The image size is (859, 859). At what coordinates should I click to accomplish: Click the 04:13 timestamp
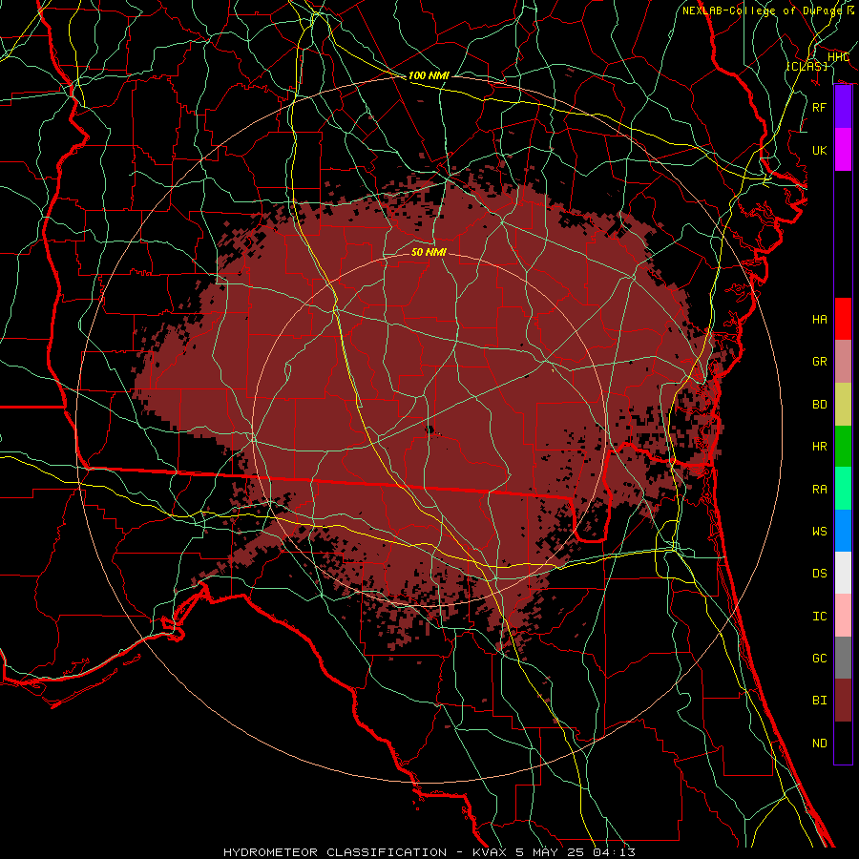click(616, 852)
